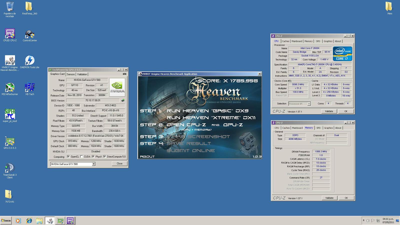
Task: Open Internet Explorer from the taskbar
Action: point(29,220)
